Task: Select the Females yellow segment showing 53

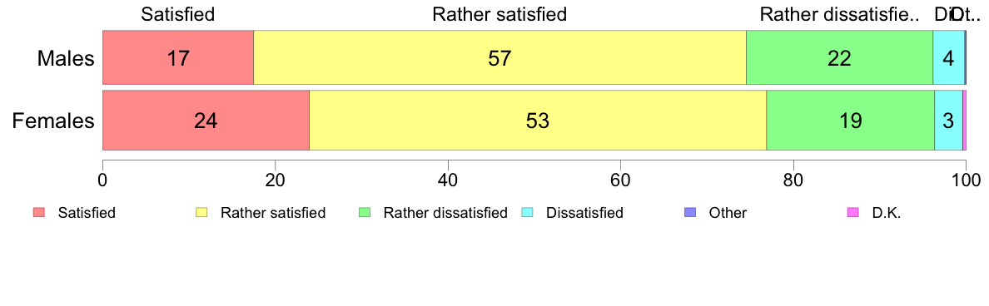Action: tap(538, 121)
